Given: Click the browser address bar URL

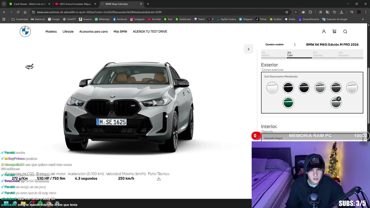Looking at the screenshot, I should click(x=99, y=12).
